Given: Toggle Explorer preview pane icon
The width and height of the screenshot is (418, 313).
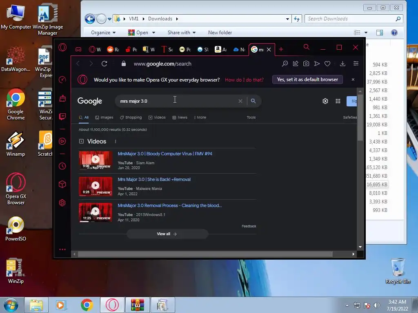Looking at the screenshot, I should tap(380, 33).
